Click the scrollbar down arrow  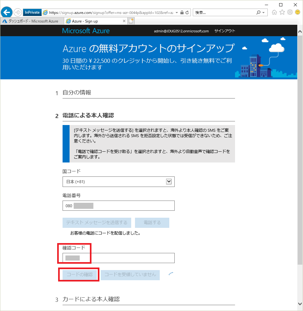300,304
